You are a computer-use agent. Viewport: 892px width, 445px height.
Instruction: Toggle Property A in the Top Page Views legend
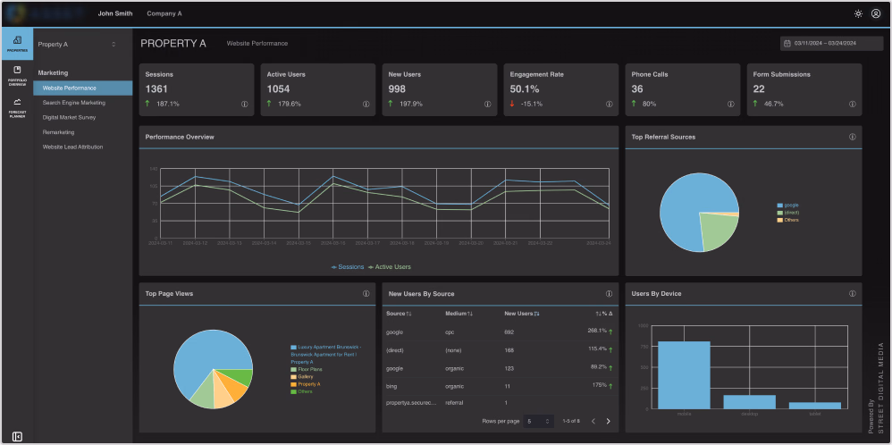click(305, 384)
